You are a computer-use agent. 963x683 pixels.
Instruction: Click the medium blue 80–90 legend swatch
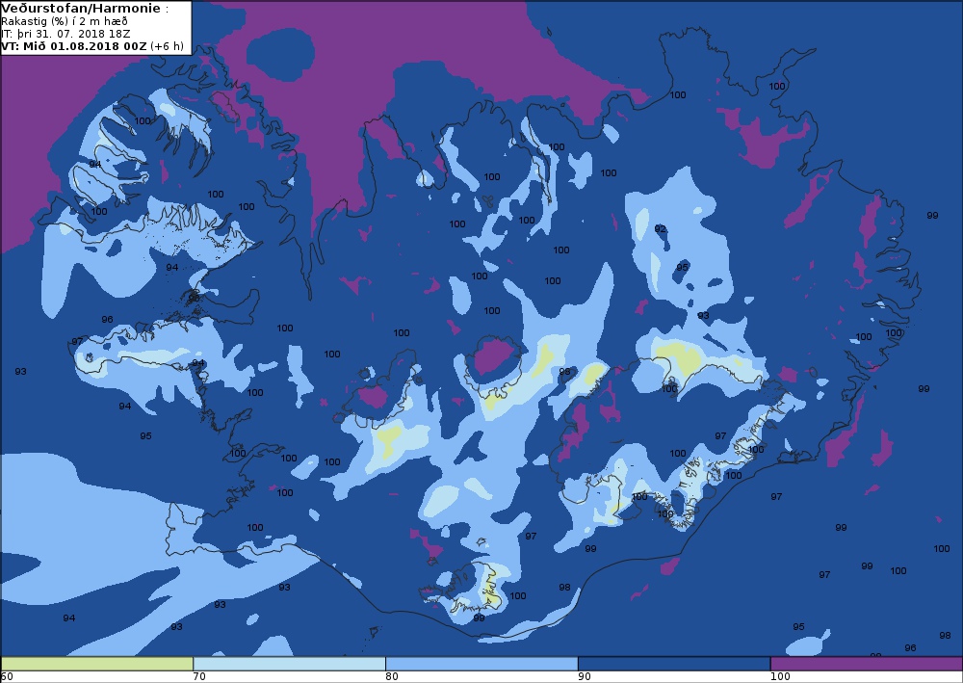[x=481, y=664]
